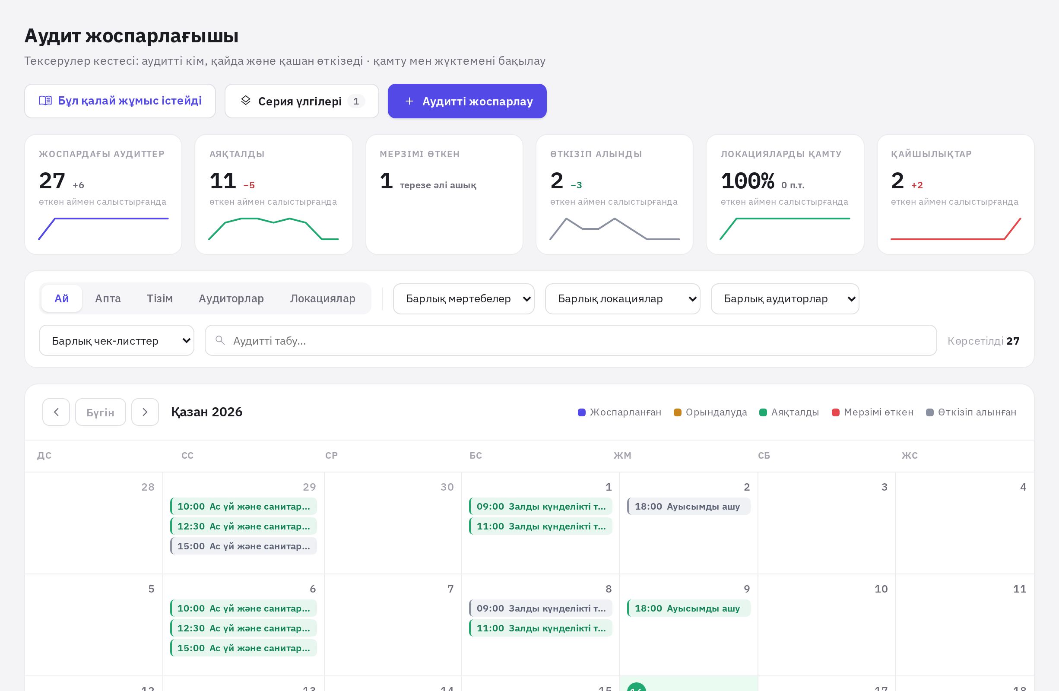Go to previous month with left chevron
Image resolution: width=1059 pixels, height=691 pixels.
tap(56, 412)
